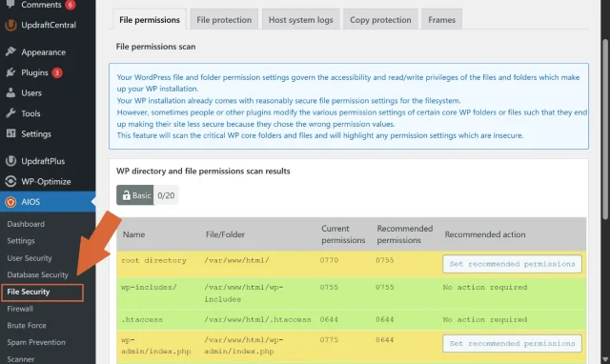Click the '0775' current permissions value
Screen dimensions: 610x364
[x=329, y=339]
